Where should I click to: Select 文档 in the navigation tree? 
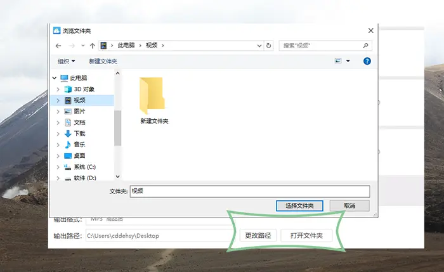pyautogui.click(x=79, y=122)
